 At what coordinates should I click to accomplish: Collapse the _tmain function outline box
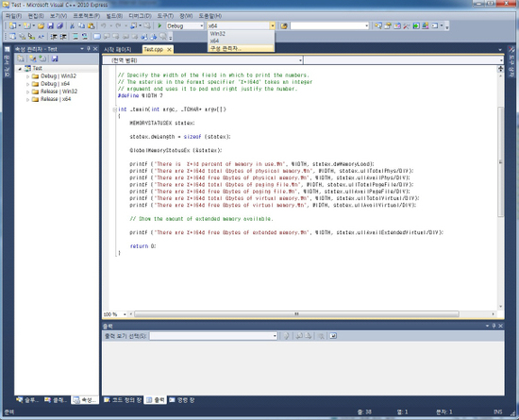[x=114, y=109]
